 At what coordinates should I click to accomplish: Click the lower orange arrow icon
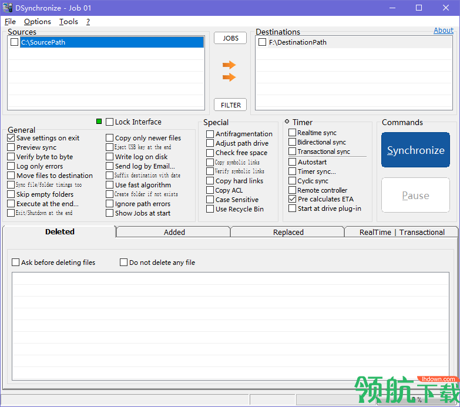tap(229, 78)
